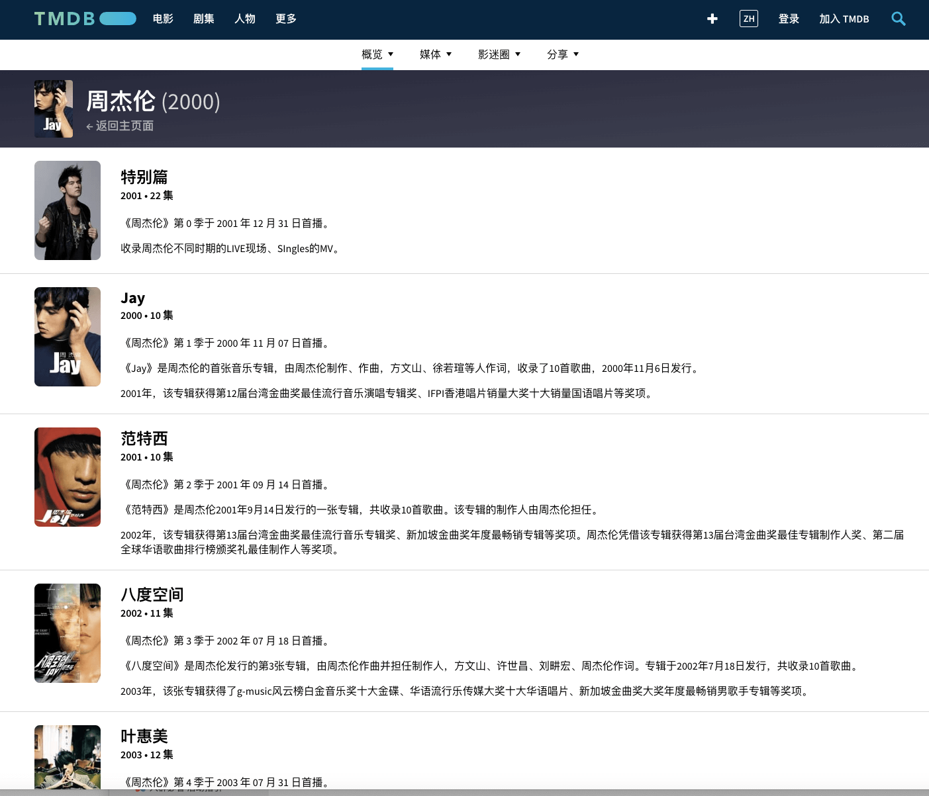Open the Jay album season poster

coord(68,337)
